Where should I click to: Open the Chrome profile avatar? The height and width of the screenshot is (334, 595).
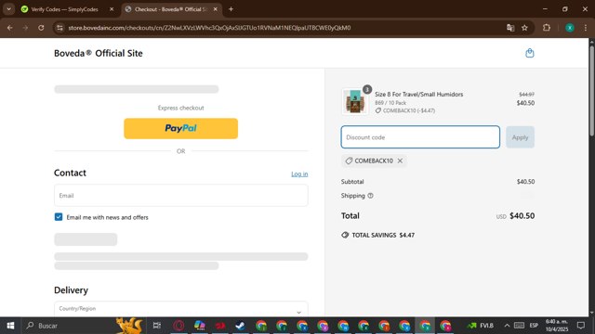tap(570, 28)
